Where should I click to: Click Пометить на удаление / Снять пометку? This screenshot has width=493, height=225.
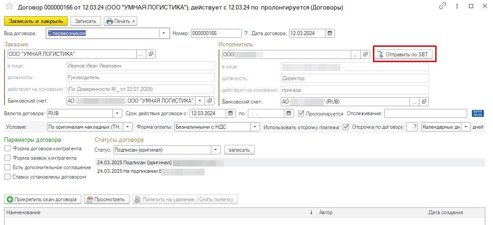185,199
